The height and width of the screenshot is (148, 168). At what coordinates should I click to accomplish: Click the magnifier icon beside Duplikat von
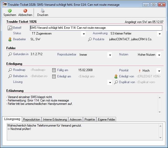click(x=116, y=82)
